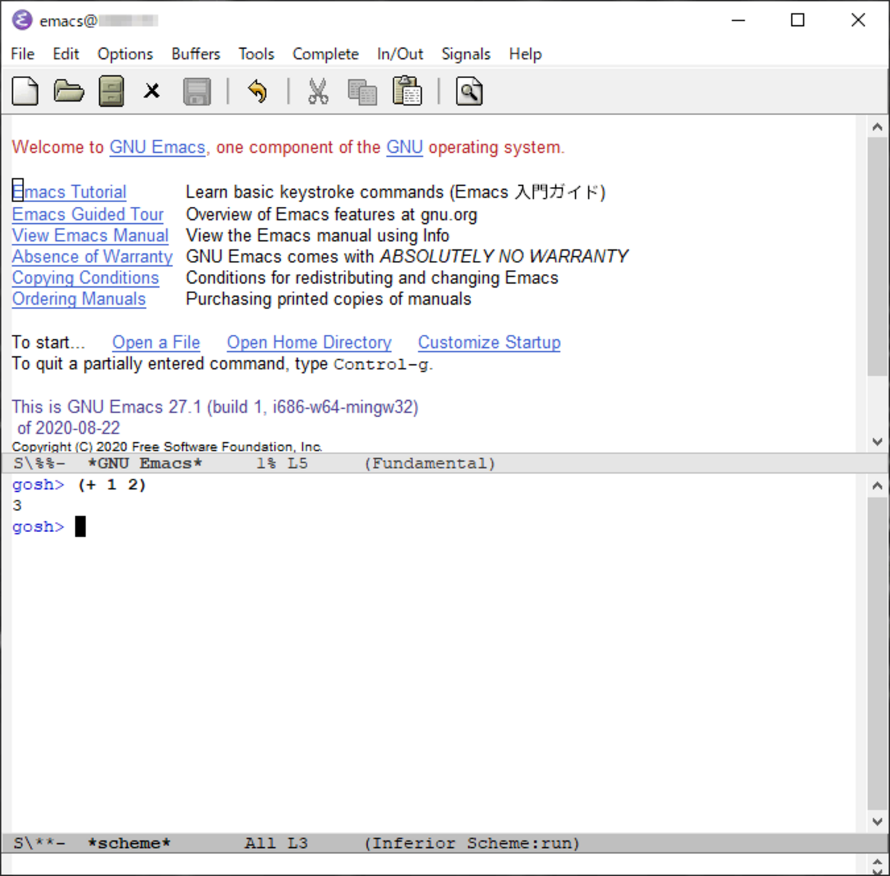Follow the GNU operating system link

(x=405, y=147)
